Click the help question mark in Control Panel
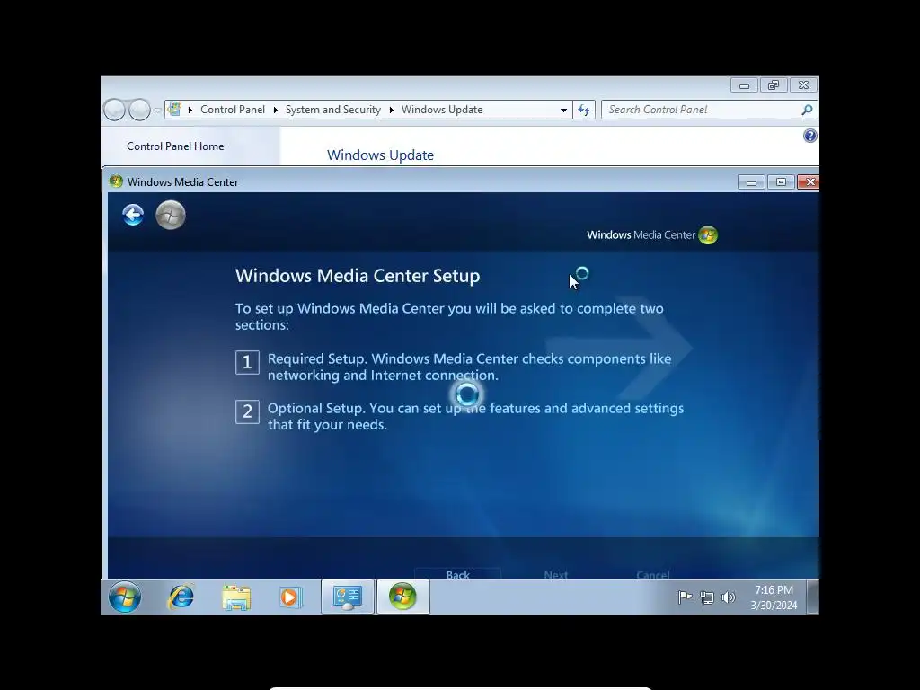 click(809, 136)
